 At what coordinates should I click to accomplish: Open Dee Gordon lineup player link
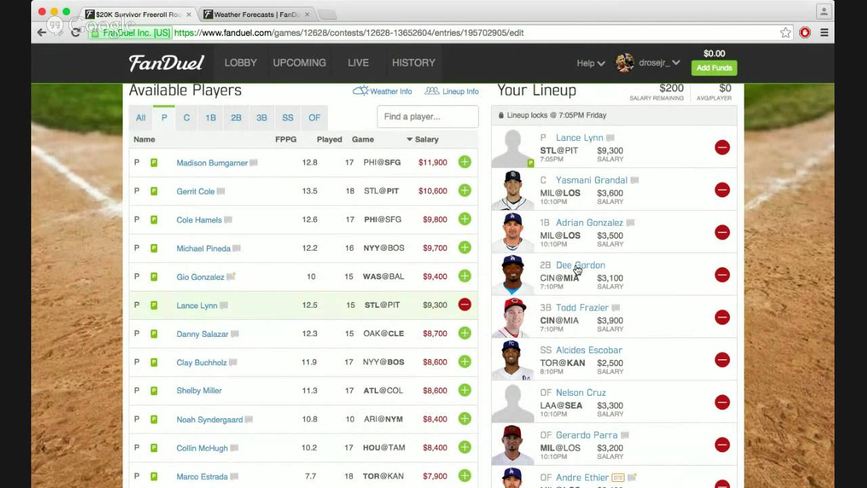[580, 265]
